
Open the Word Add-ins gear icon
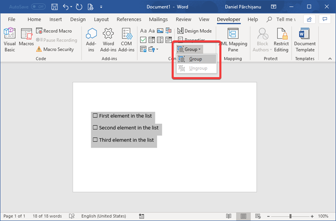click(108, 40)
